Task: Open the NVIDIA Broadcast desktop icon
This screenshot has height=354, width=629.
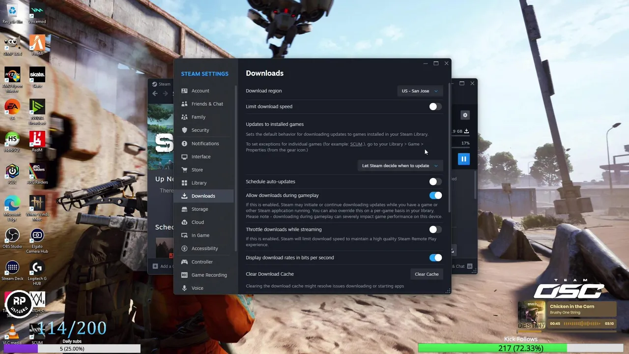Action: 37,112
